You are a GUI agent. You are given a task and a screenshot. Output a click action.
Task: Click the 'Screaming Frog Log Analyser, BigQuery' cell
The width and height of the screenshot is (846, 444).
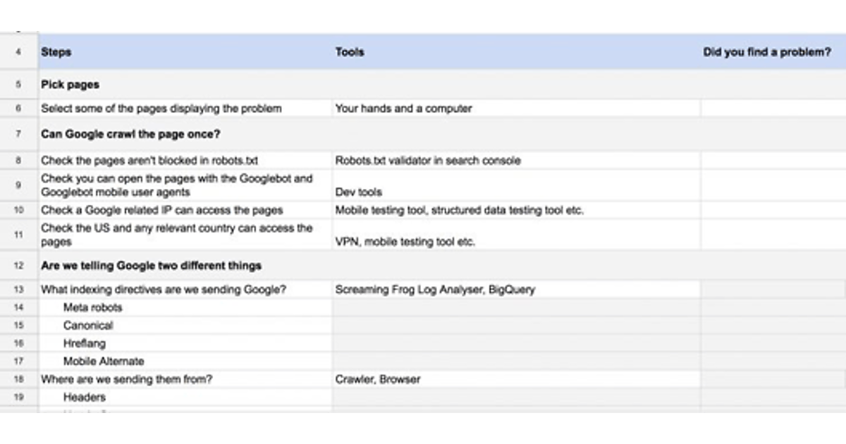click(x=435, y=290)
